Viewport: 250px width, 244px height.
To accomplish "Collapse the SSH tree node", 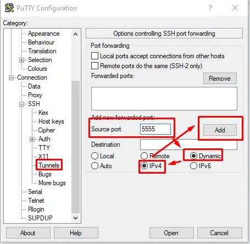I will click(21, 104).
